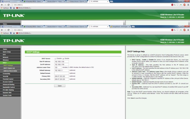
Task: Focus the front window's address bar showing 192.168.0.1
Action: point(90,30)
